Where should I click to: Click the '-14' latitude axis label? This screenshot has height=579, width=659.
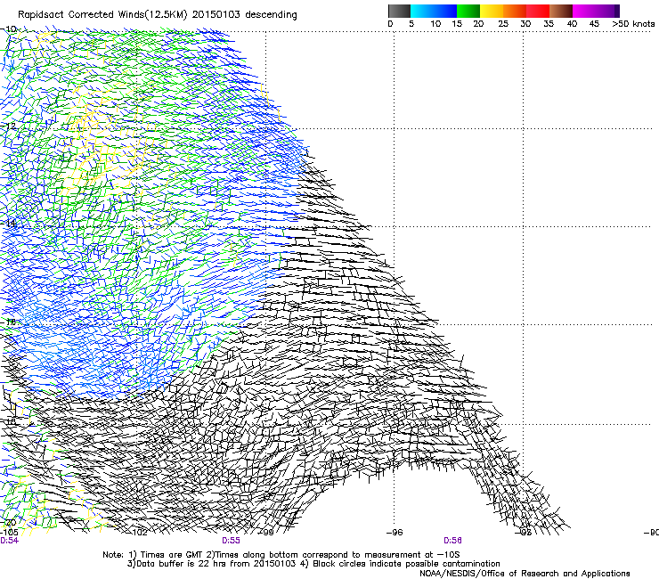pyautogui.click(x=8, y=224)
